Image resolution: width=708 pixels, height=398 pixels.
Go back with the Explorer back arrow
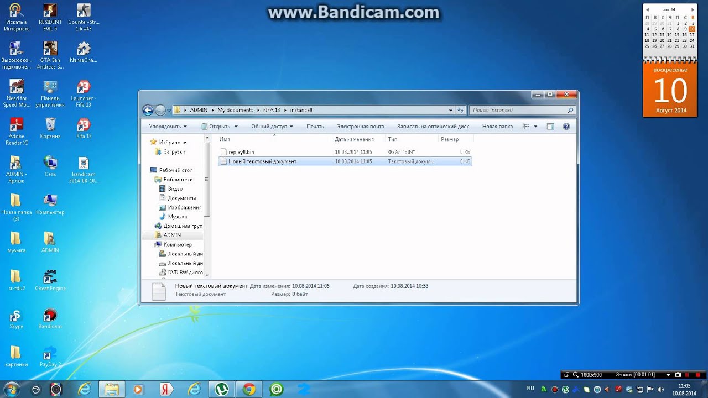tap(148, 110)
